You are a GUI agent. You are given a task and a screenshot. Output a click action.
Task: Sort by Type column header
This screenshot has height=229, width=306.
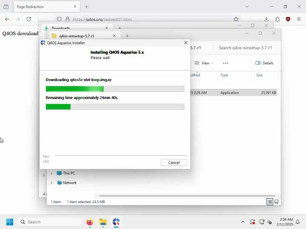tap(224, 75)
